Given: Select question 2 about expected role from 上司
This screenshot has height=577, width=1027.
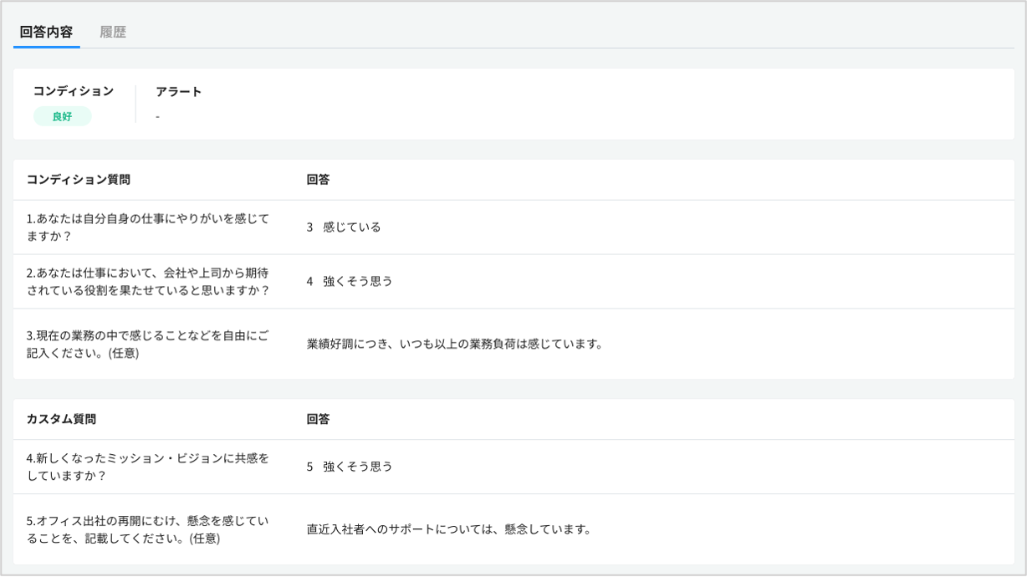Looking at the screenshot, I should tap(147, 281).
